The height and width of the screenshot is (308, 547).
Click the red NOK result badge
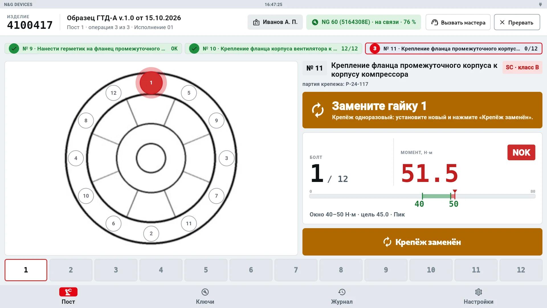click(x=521, y=152)
